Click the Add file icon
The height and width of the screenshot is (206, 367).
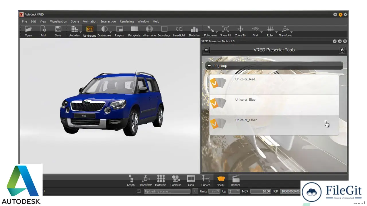(43, 29)
